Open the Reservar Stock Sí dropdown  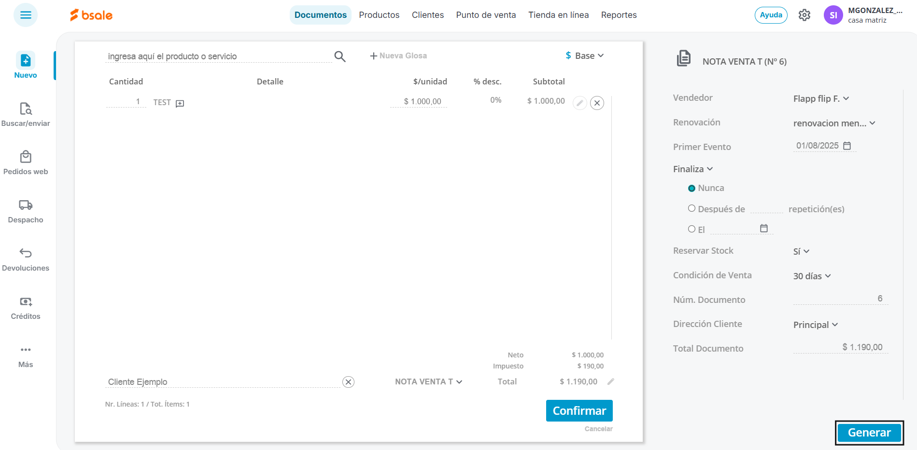tap(801, 251)
